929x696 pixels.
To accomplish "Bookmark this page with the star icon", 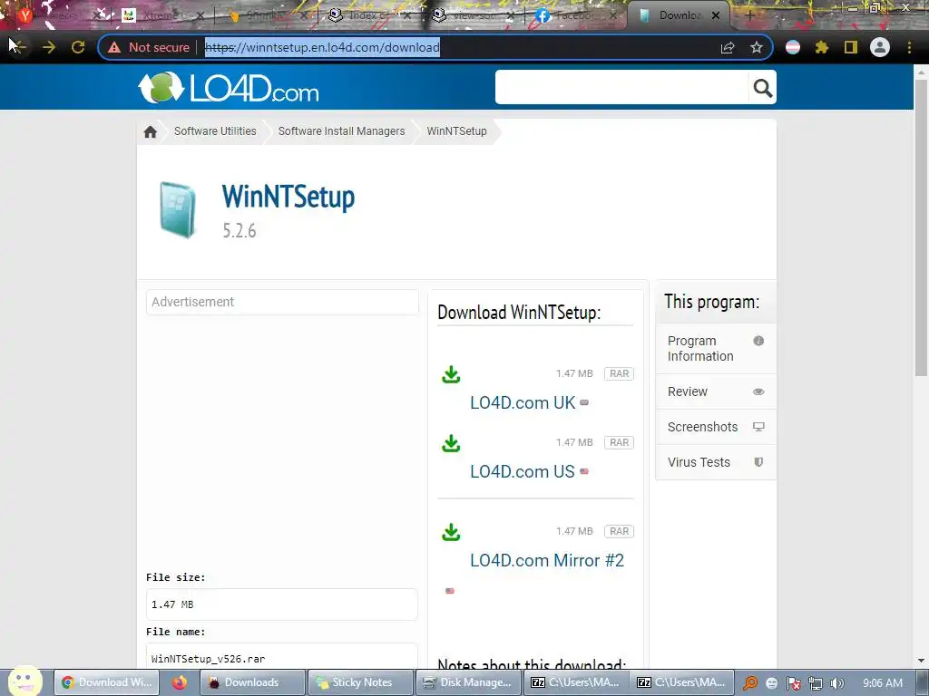I will point(756,47).
